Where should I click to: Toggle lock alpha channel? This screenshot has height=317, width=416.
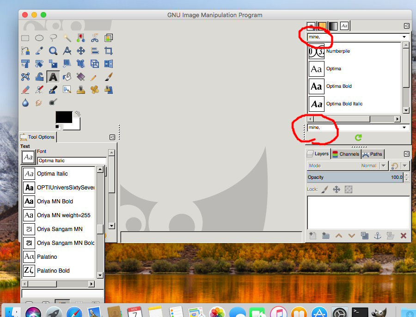(349, 189)
